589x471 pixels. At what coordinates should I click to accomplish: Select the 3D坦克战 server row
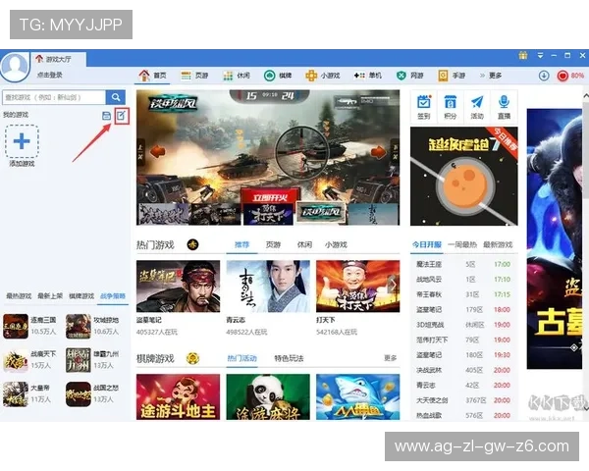coord(463,325)
